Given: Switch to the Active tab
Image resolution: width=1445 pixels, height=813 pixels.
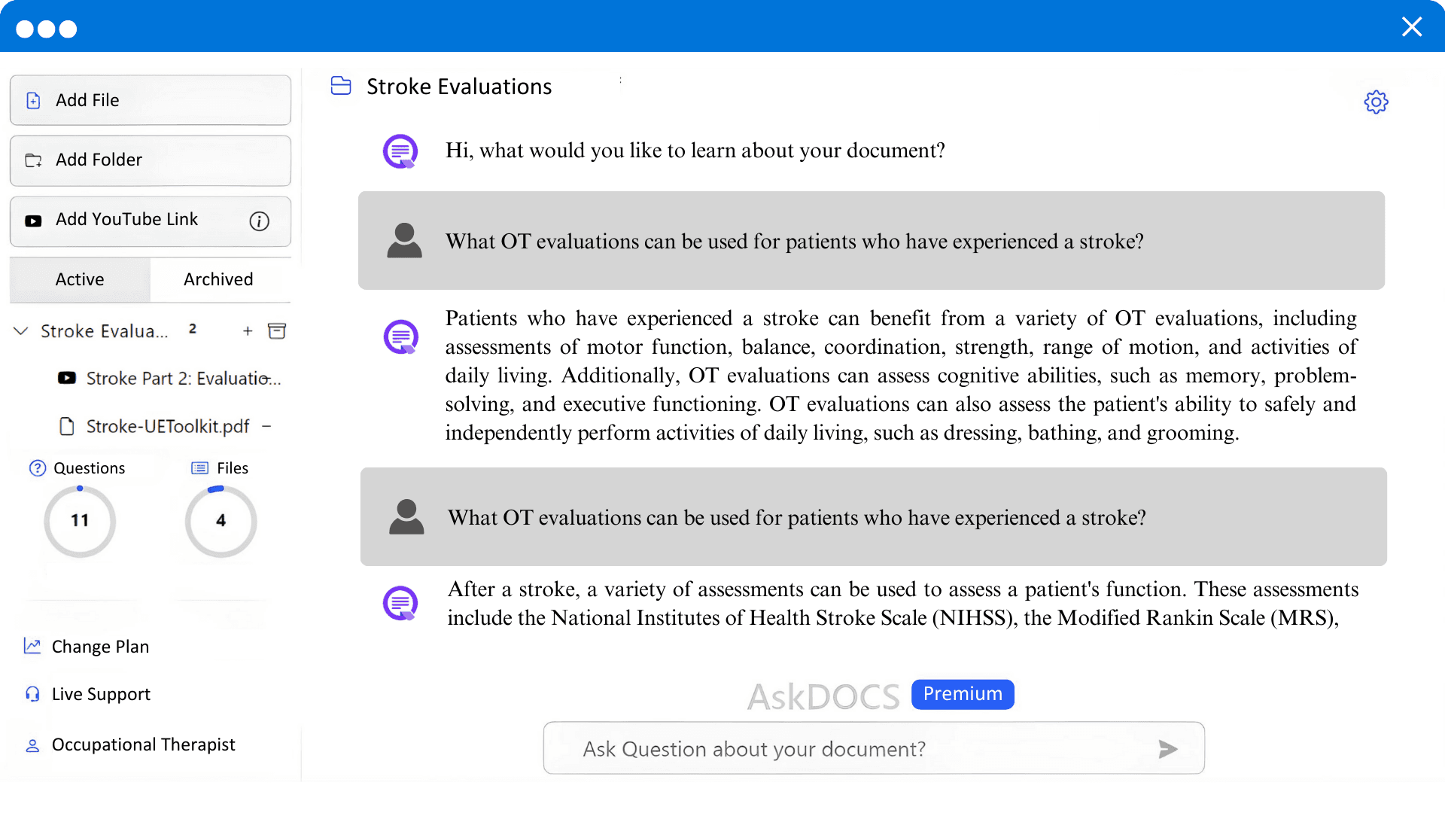Looking at the screenshot, I should 79,279.
